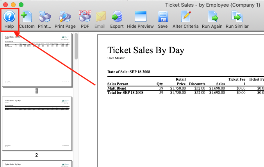Click the "Qty" column header
This screenshot has width=264, height=167.
(x=160, y=84)
